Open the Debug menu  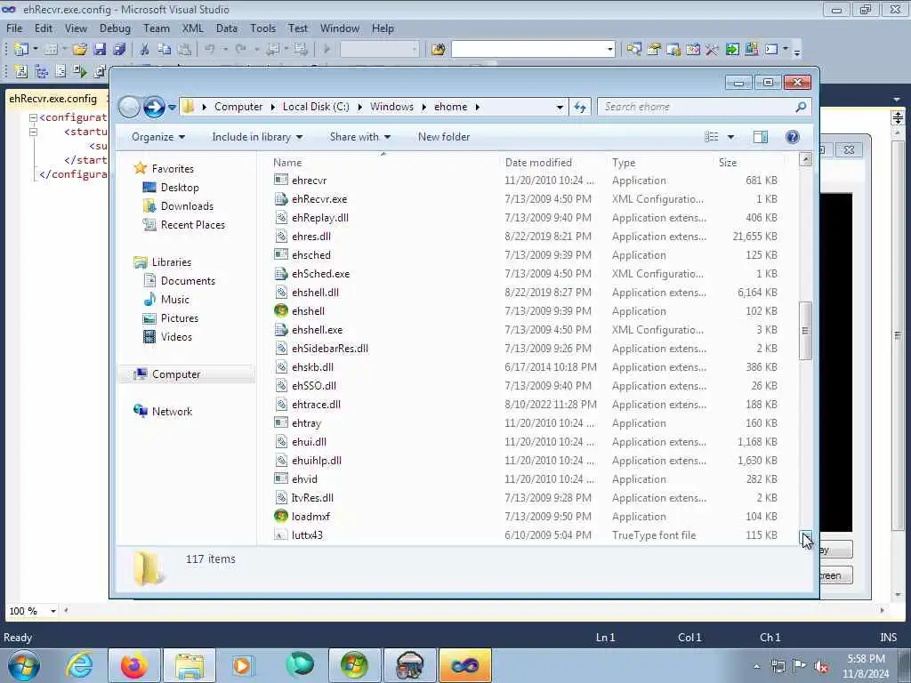(115, 28)
